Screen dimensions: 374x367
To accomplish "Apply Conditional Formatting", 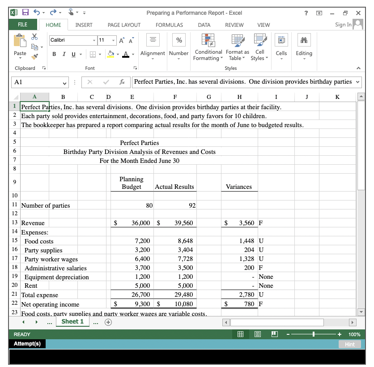I will 208,47.
